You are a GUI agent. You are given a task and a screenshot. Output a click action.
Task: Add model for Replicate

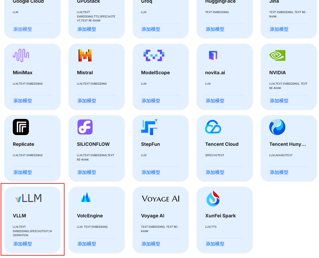pos(23,172)
